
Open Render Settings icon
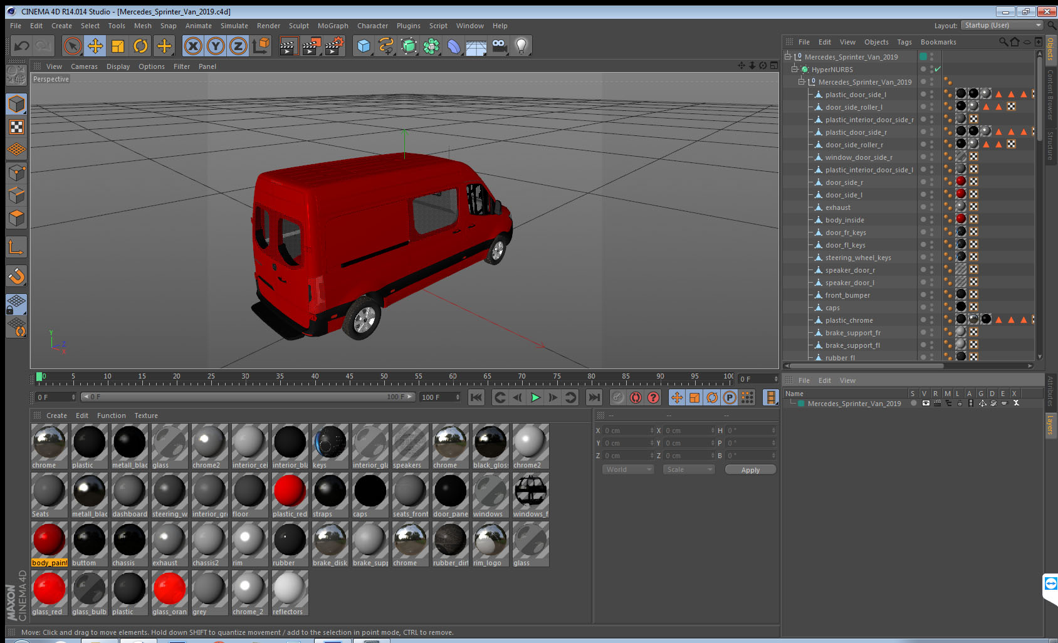coord(334,46)
